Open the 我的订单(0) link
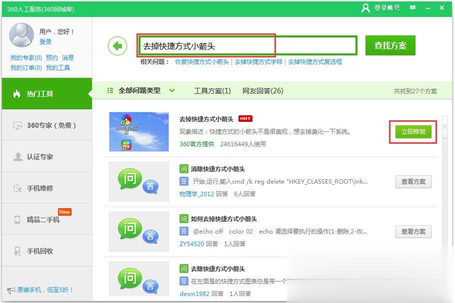This screenshot has height=303, width=455. coord(26,68)
